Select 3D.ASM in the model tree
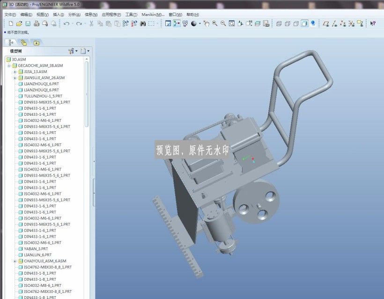The width and height of the screenshot is (384, 299). click(x=19, y=60)
